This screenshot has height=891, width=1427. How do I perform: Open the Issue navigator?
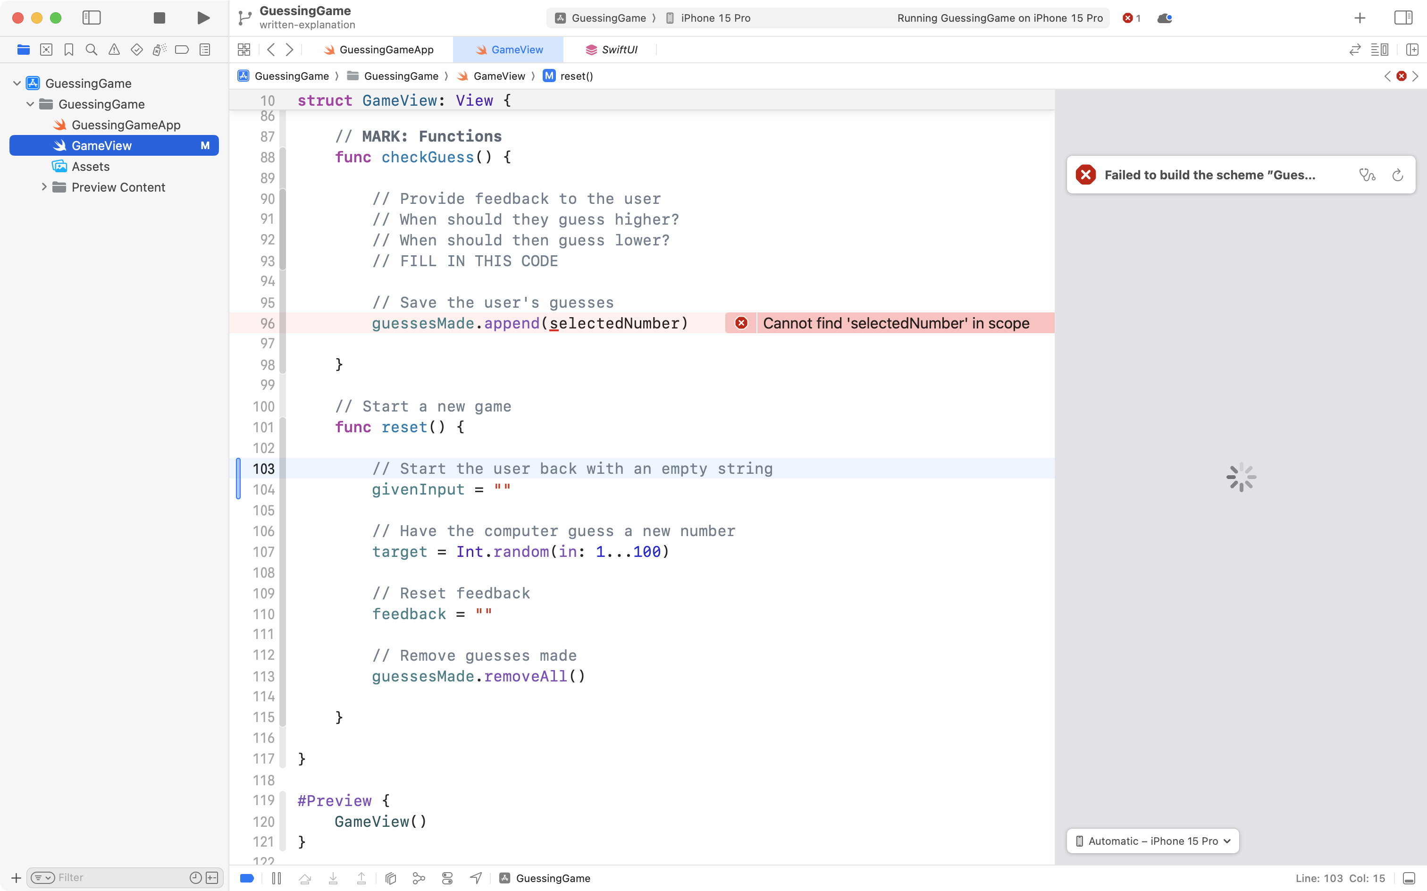click(114, 50)
